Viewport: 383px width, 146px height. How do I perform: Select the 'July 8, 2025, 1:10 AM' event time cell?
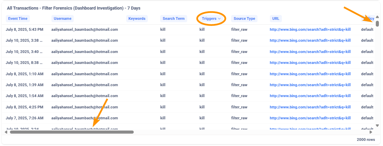click(x=24, y=74)
